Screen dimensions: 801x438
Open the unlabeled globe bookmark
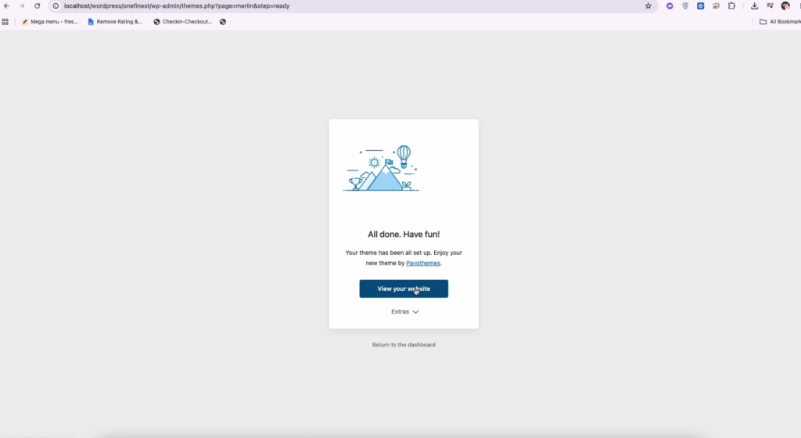(223, 22)
